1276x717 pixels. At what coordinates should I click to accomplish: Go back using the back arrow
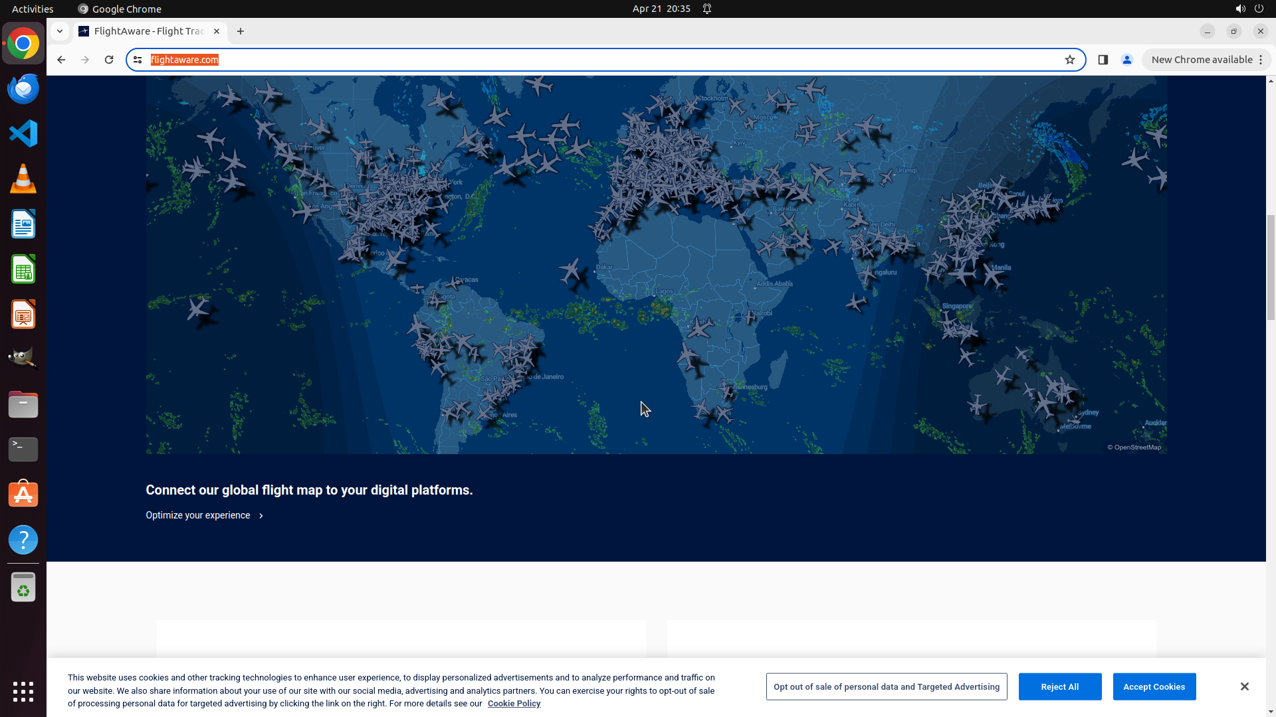click(61, 60)
